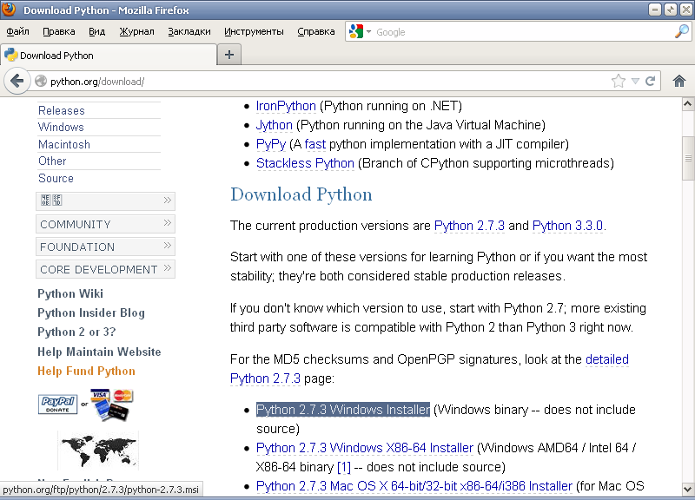Expand the FOUNDATION sidebar section
The width and height of the screenshot is (695, 500).
point(105,247)
